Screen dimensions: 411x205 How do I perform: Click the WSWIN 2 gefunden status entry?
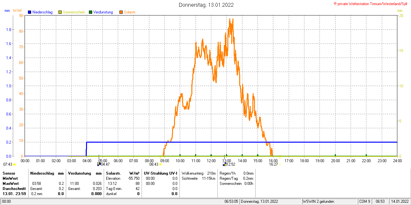point(319,201)
